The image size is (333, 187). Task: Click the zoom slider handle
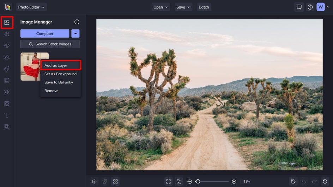198,181
